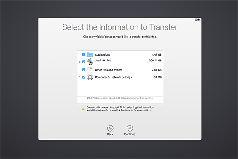Screen dimensions: 238x159
Task: Click the battery status icon in window corner
Action: 197,20
